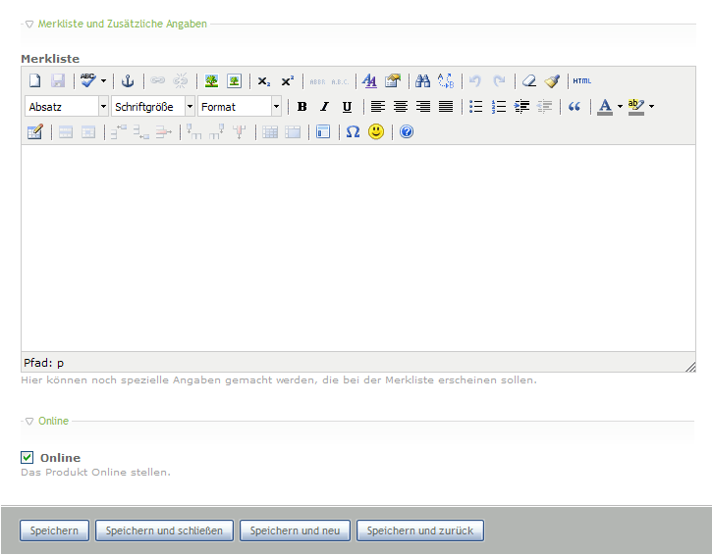Uncheck the Online checkbox
Screen dimensions: 712x555
pyautogui.click(x=27, y=458)
